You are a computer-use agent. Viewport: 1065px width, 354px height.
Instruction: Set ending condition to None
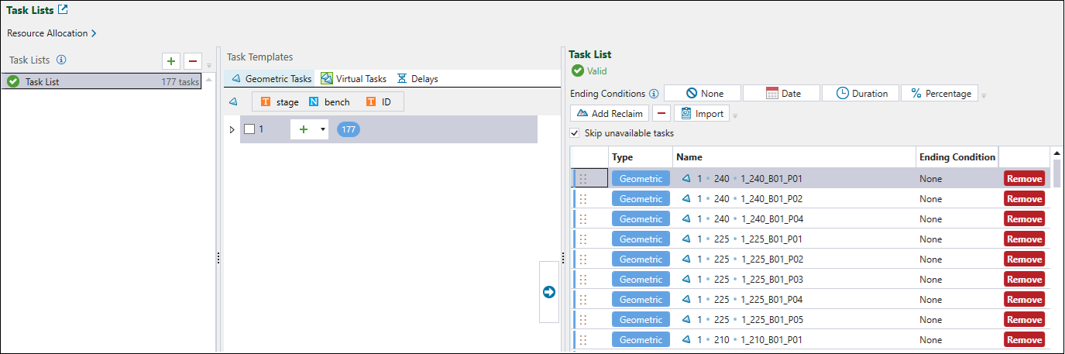coord(703,93)
